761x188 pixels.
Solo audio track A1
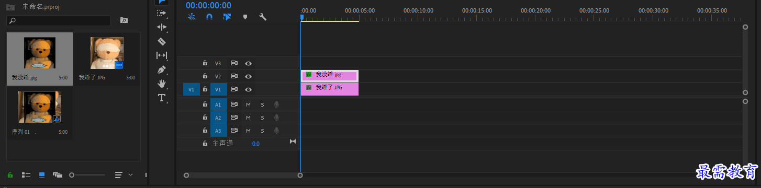pyautogui.click(x=262, y=104)
